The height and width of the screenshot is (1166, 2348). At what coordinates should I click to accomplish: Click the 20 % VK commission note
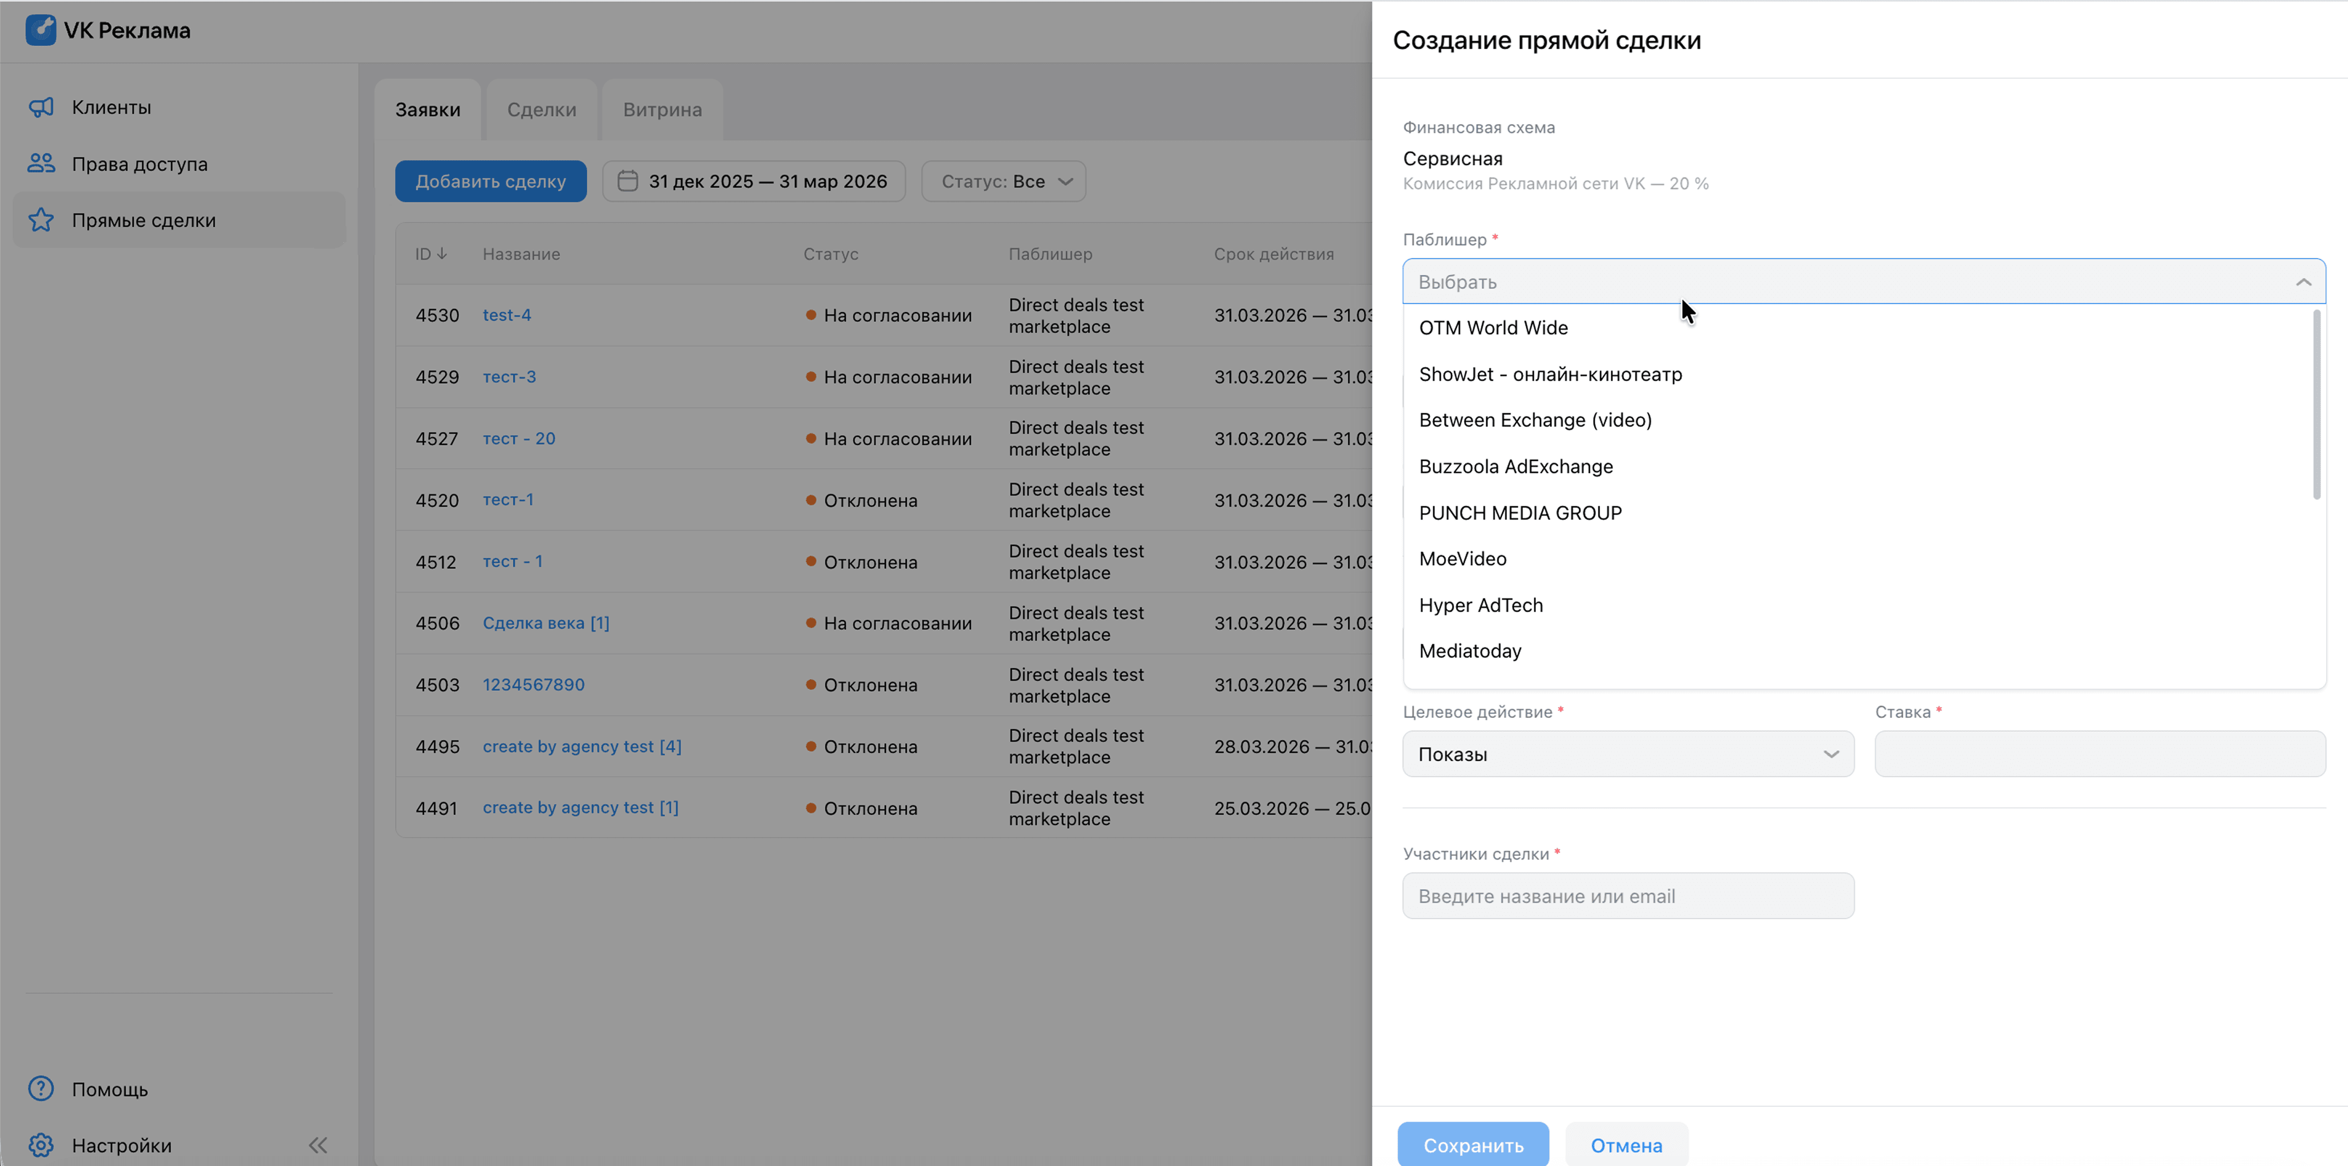1555,183
